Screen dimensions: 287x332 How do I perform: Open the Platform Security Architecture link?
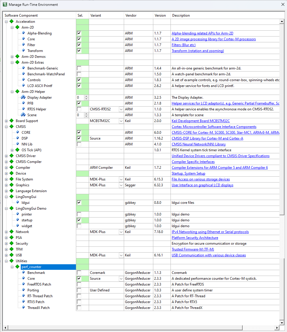tap(195, 238)
